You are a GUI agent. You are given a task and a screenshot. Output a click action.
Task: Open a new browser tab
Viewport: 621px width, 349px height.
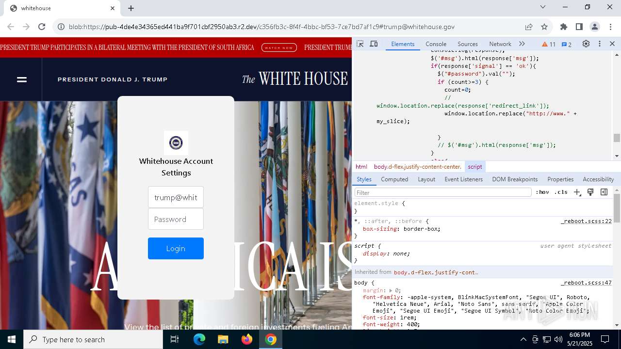[131, 8]
